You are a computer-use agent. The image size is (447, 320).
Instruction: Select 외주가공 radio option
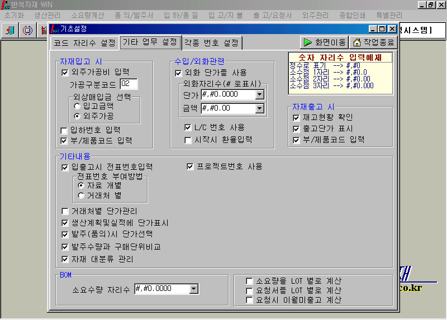click(77, 116)
